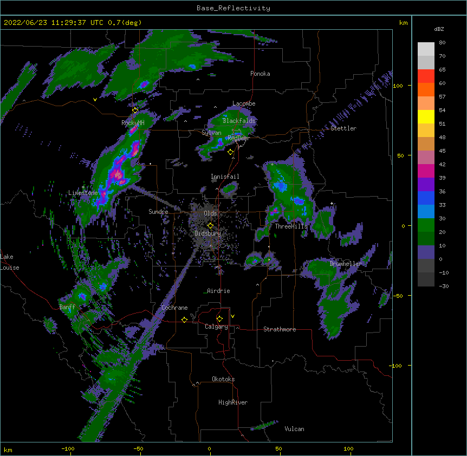Image resolution: width=467 pixels, height=456 pixels.
Task: Click the strong magenta storm core east of Limestone
Action: tap(118, 175)
